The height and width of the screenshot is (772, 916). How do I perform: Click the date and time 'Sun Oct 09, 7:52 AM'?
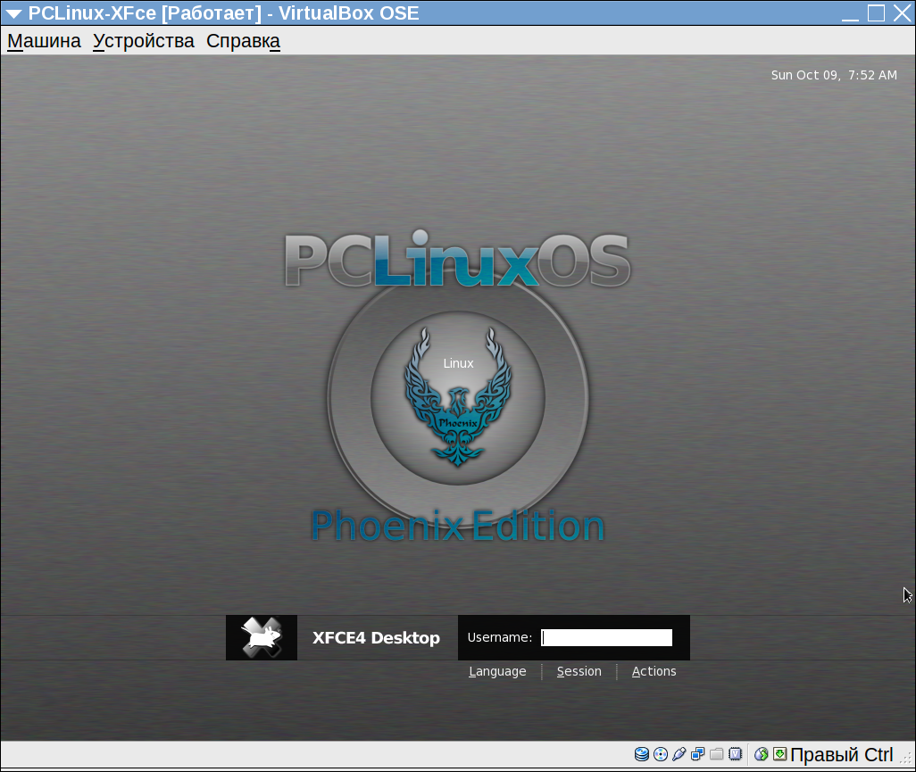[x=834, y=75]
